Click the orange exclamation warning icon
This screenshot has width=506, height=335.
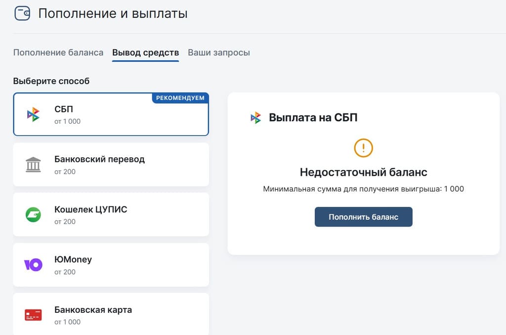tap(363, 148)
